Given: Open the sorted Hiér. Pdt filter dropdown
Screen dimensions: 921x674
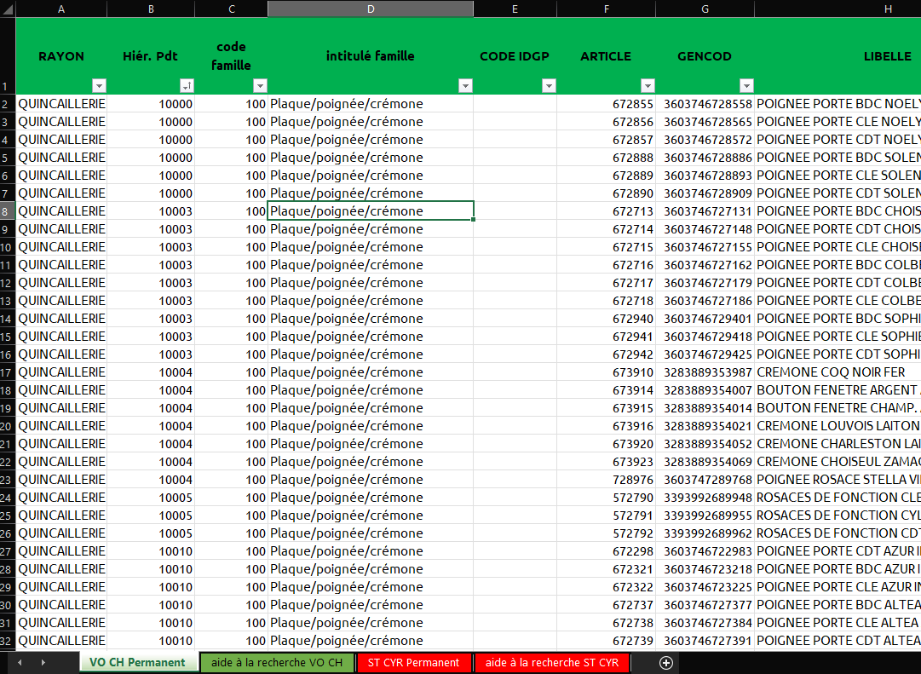Looking at the screenshot, I should tap(187, 86).
